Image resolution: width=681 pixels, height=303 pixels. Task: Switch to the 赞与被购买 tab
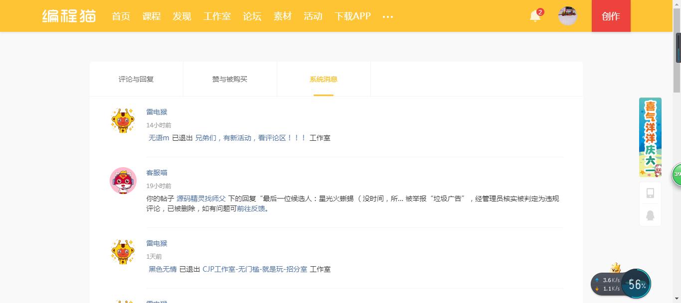(230, 79)
